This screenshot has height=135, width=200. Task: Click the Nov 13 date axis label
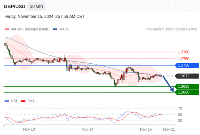(29, 129)
